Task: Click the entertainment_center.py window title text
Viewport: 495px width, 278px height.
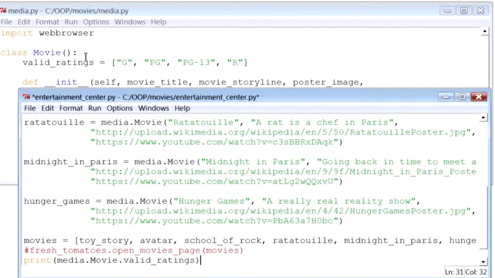Action: (x=145, y=97)
